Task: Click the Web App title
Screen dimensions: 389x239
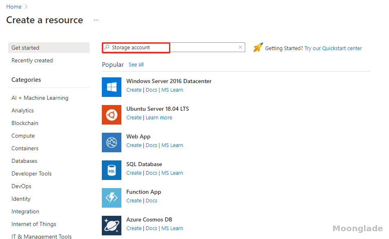Action: 138,137
